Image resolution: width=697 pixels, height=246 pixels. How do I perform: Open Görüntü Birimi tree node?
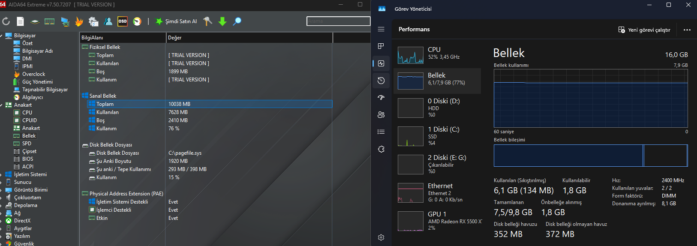point(30,190)
